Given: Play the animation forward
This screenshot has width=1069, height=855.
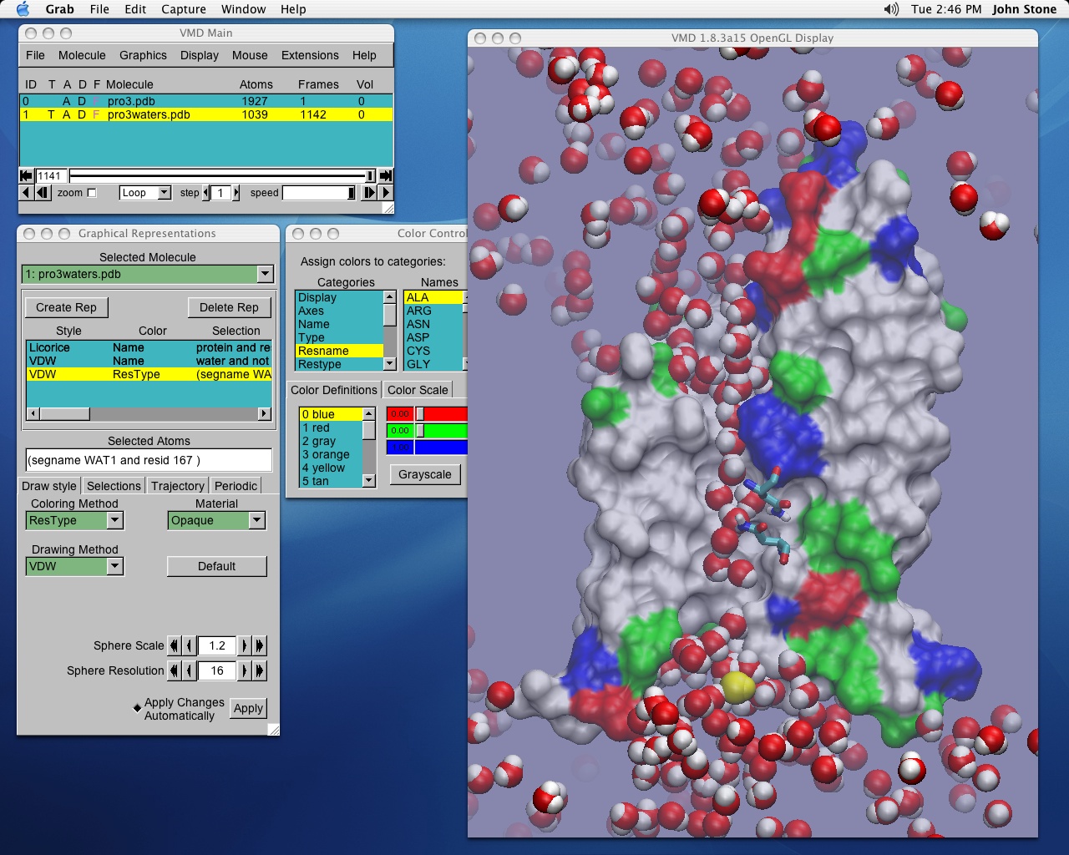Looking at the screenshot, I should (x=386, y=193).
